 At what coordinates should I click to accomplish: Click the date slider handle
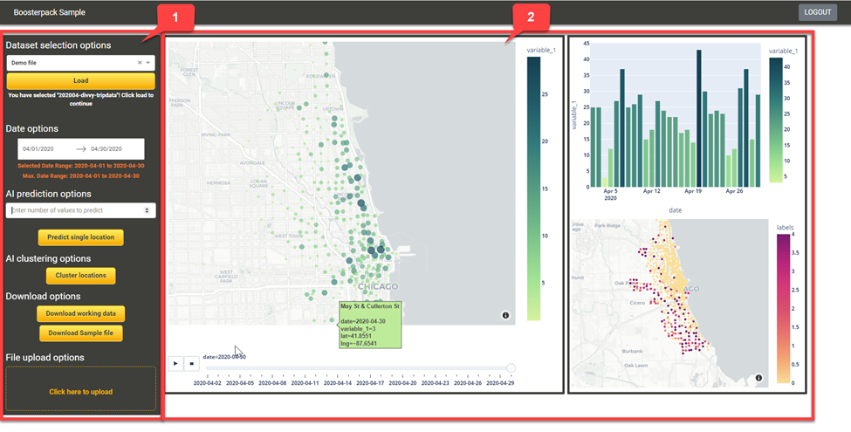511,368
